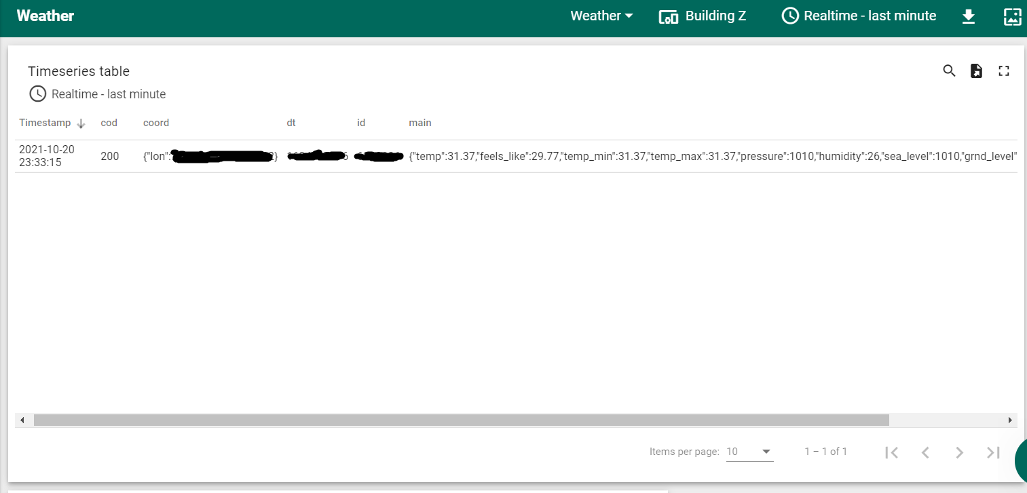Search within the Timeseries table

949,71
